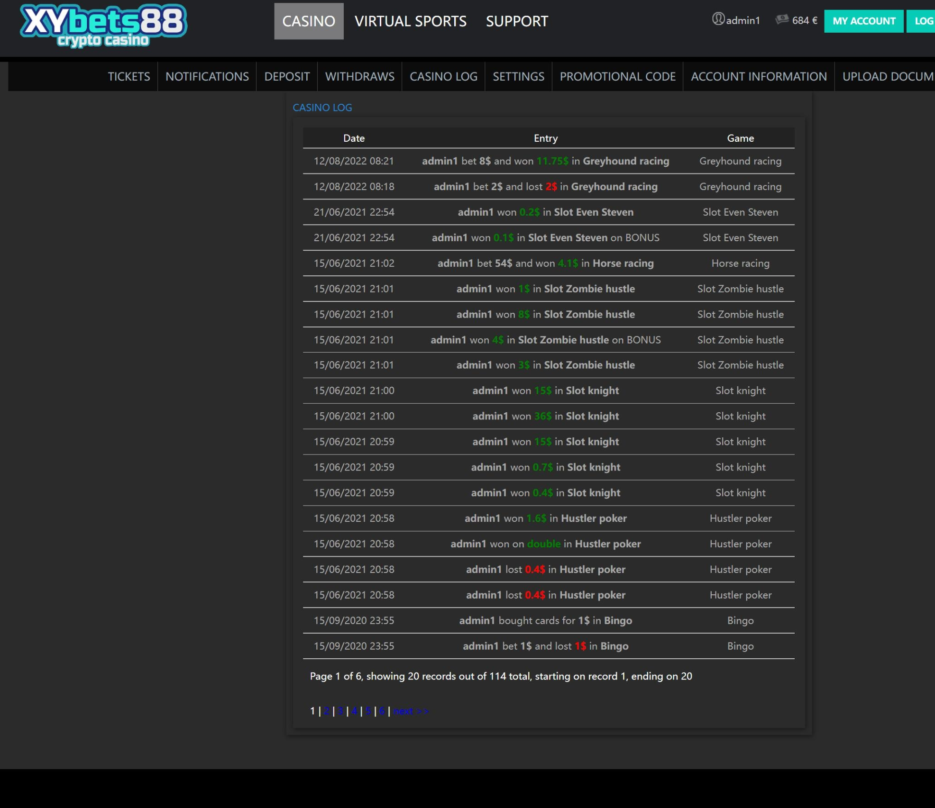
Task: Open the DEPOSIT tab
Action: (286, 76)
